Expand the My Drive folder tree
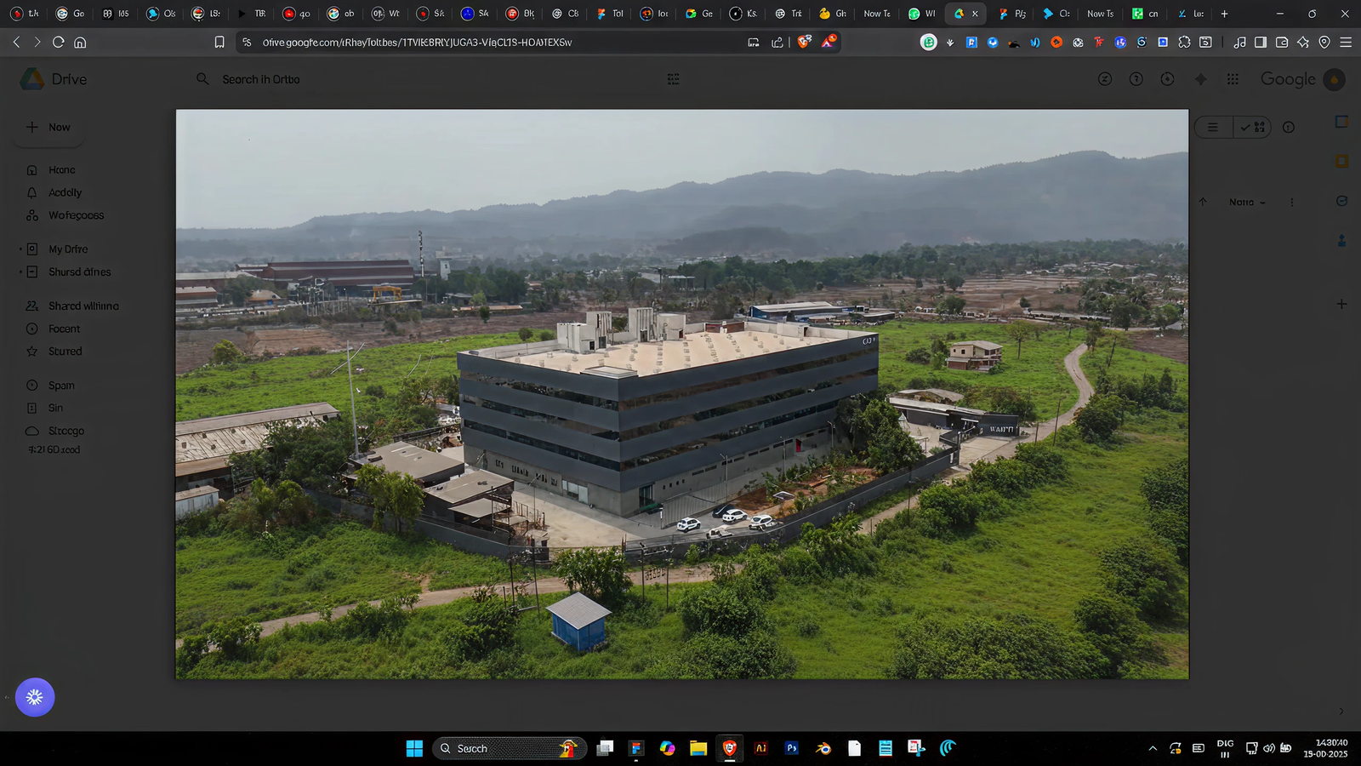This screenshot has width=1361, height=766. pos(20,249)
